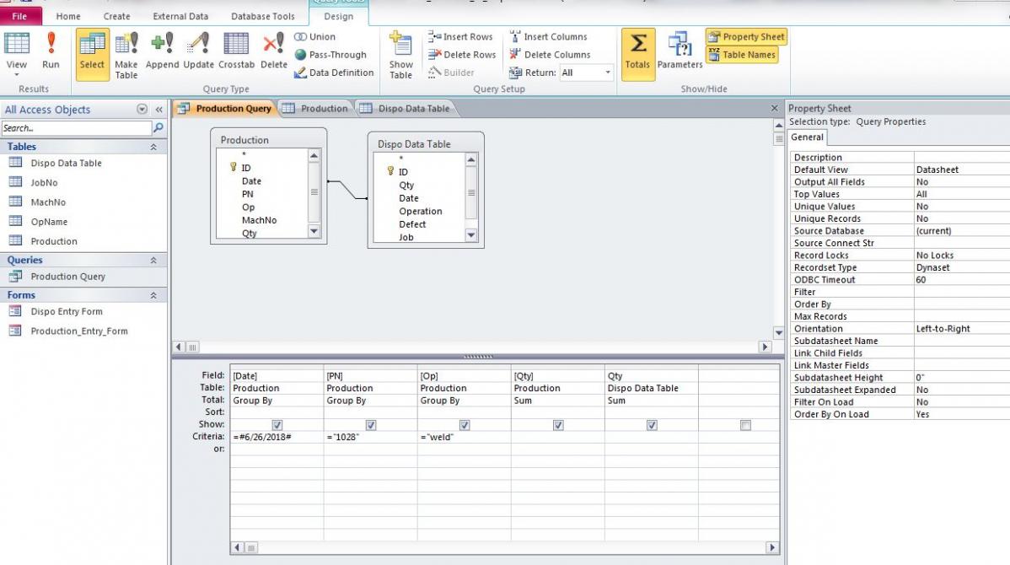Uncheck Show box for Date column
1010x565 pixels.
click(x=277, y=425)
